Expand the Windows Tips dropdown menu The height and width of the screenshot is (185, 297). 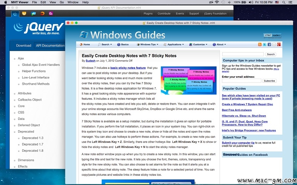click(x=147, y=44)
